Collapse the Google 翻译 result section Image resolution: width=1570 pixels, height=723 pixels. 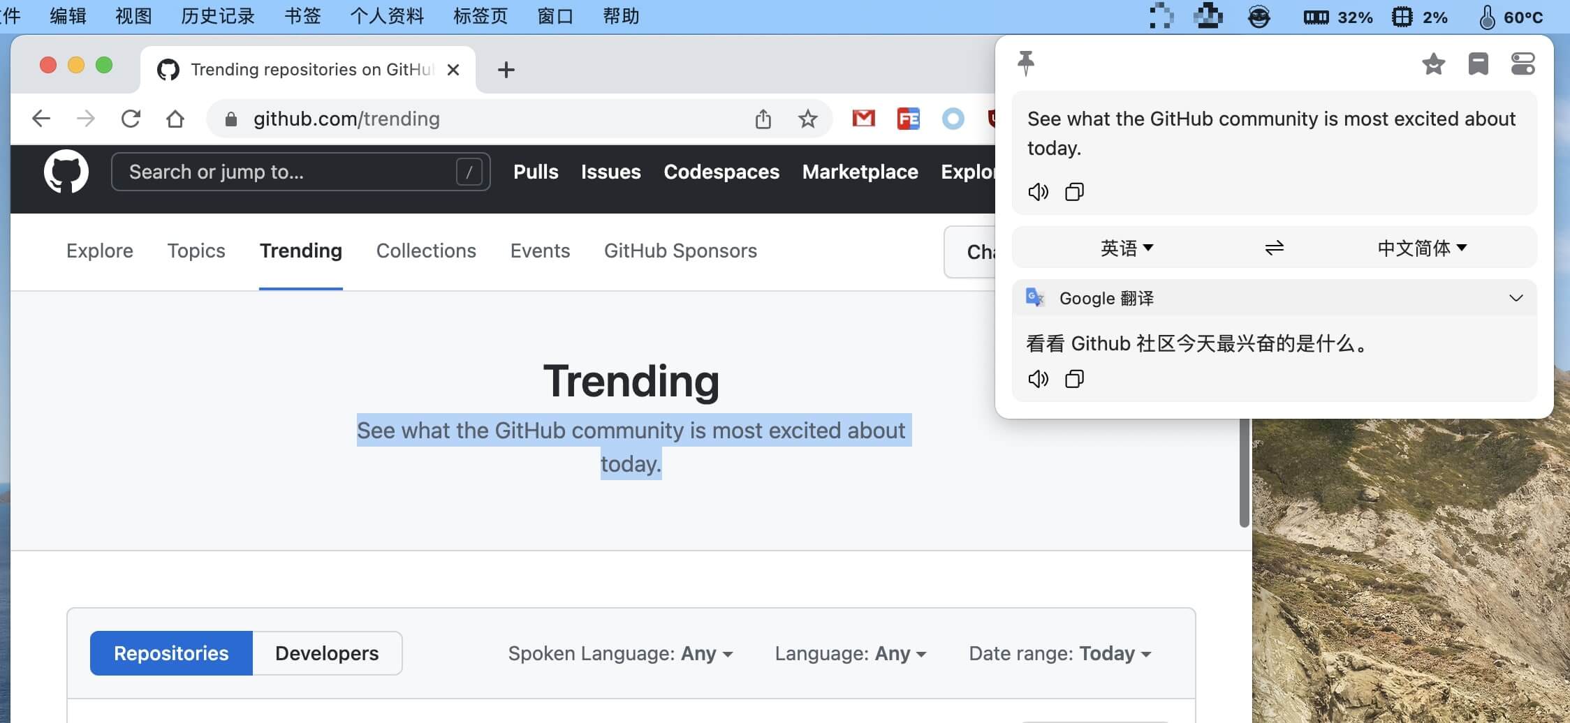click(1516, 299)
